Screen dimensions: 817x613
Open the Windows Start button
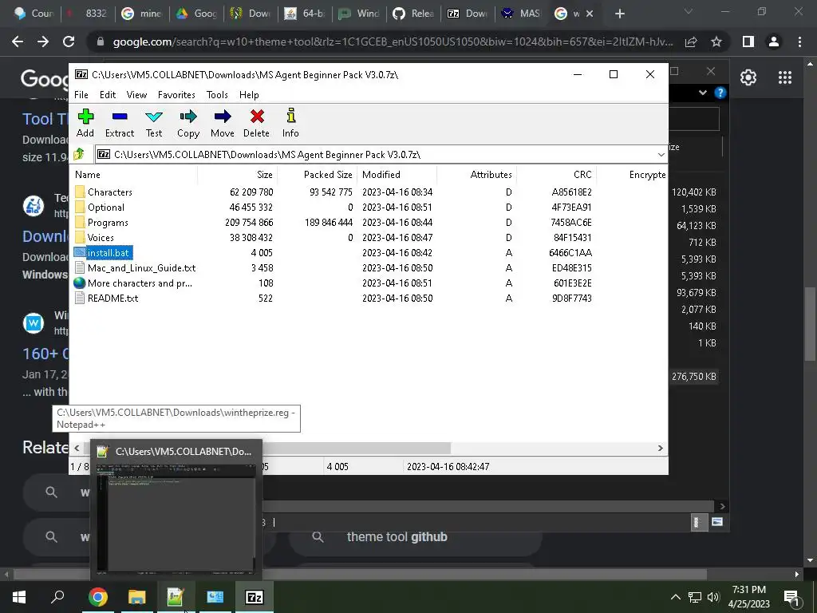pyautogui.click(x=19, y=597)
